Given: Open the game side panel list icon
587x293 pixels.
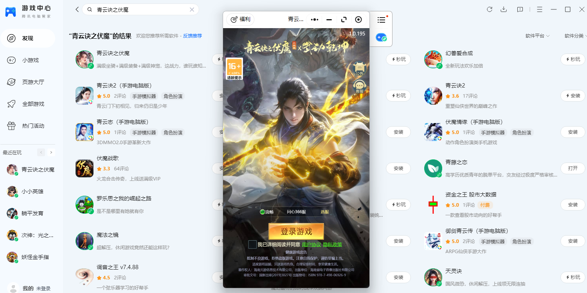Looking at the screenshot, I should pyautogui.click(x=381, y=20).
